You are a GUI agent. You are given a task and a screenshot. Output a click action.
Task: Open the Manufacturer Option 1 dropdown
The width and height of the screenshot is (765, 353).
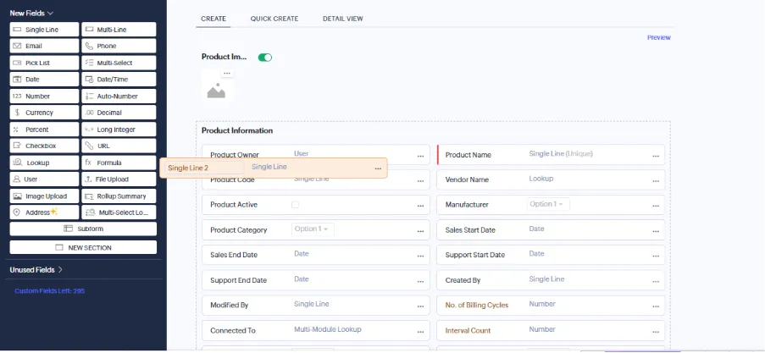[x=548, y=204]
